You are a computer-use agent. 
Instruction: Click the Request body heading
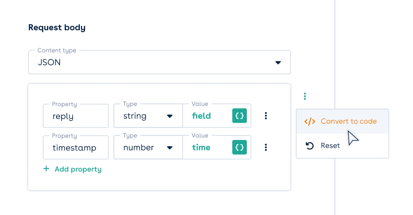(x=57, y=27)
